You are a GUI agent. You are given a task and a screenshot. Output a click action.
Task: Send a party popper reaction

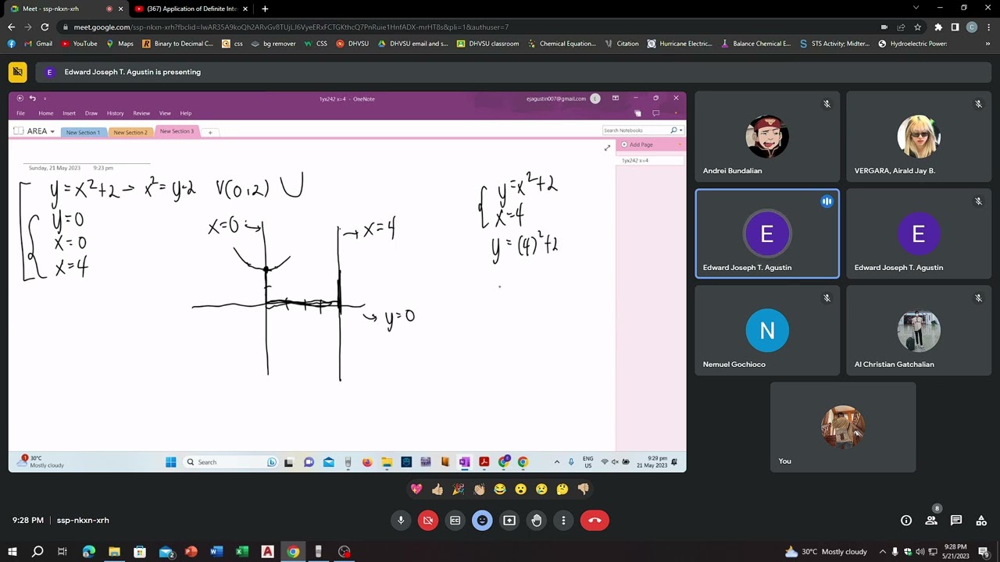point(458,489)
